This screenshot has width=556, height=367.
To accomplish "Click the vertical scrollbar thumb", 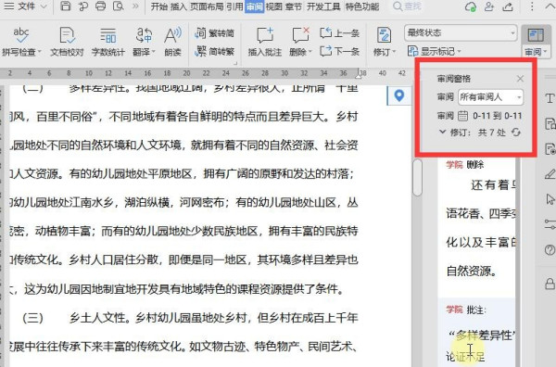I will click(417, 177).
